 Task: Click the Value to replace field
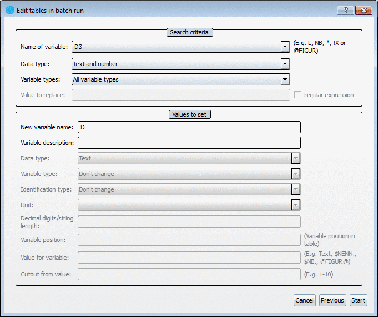tap(180, 95)
